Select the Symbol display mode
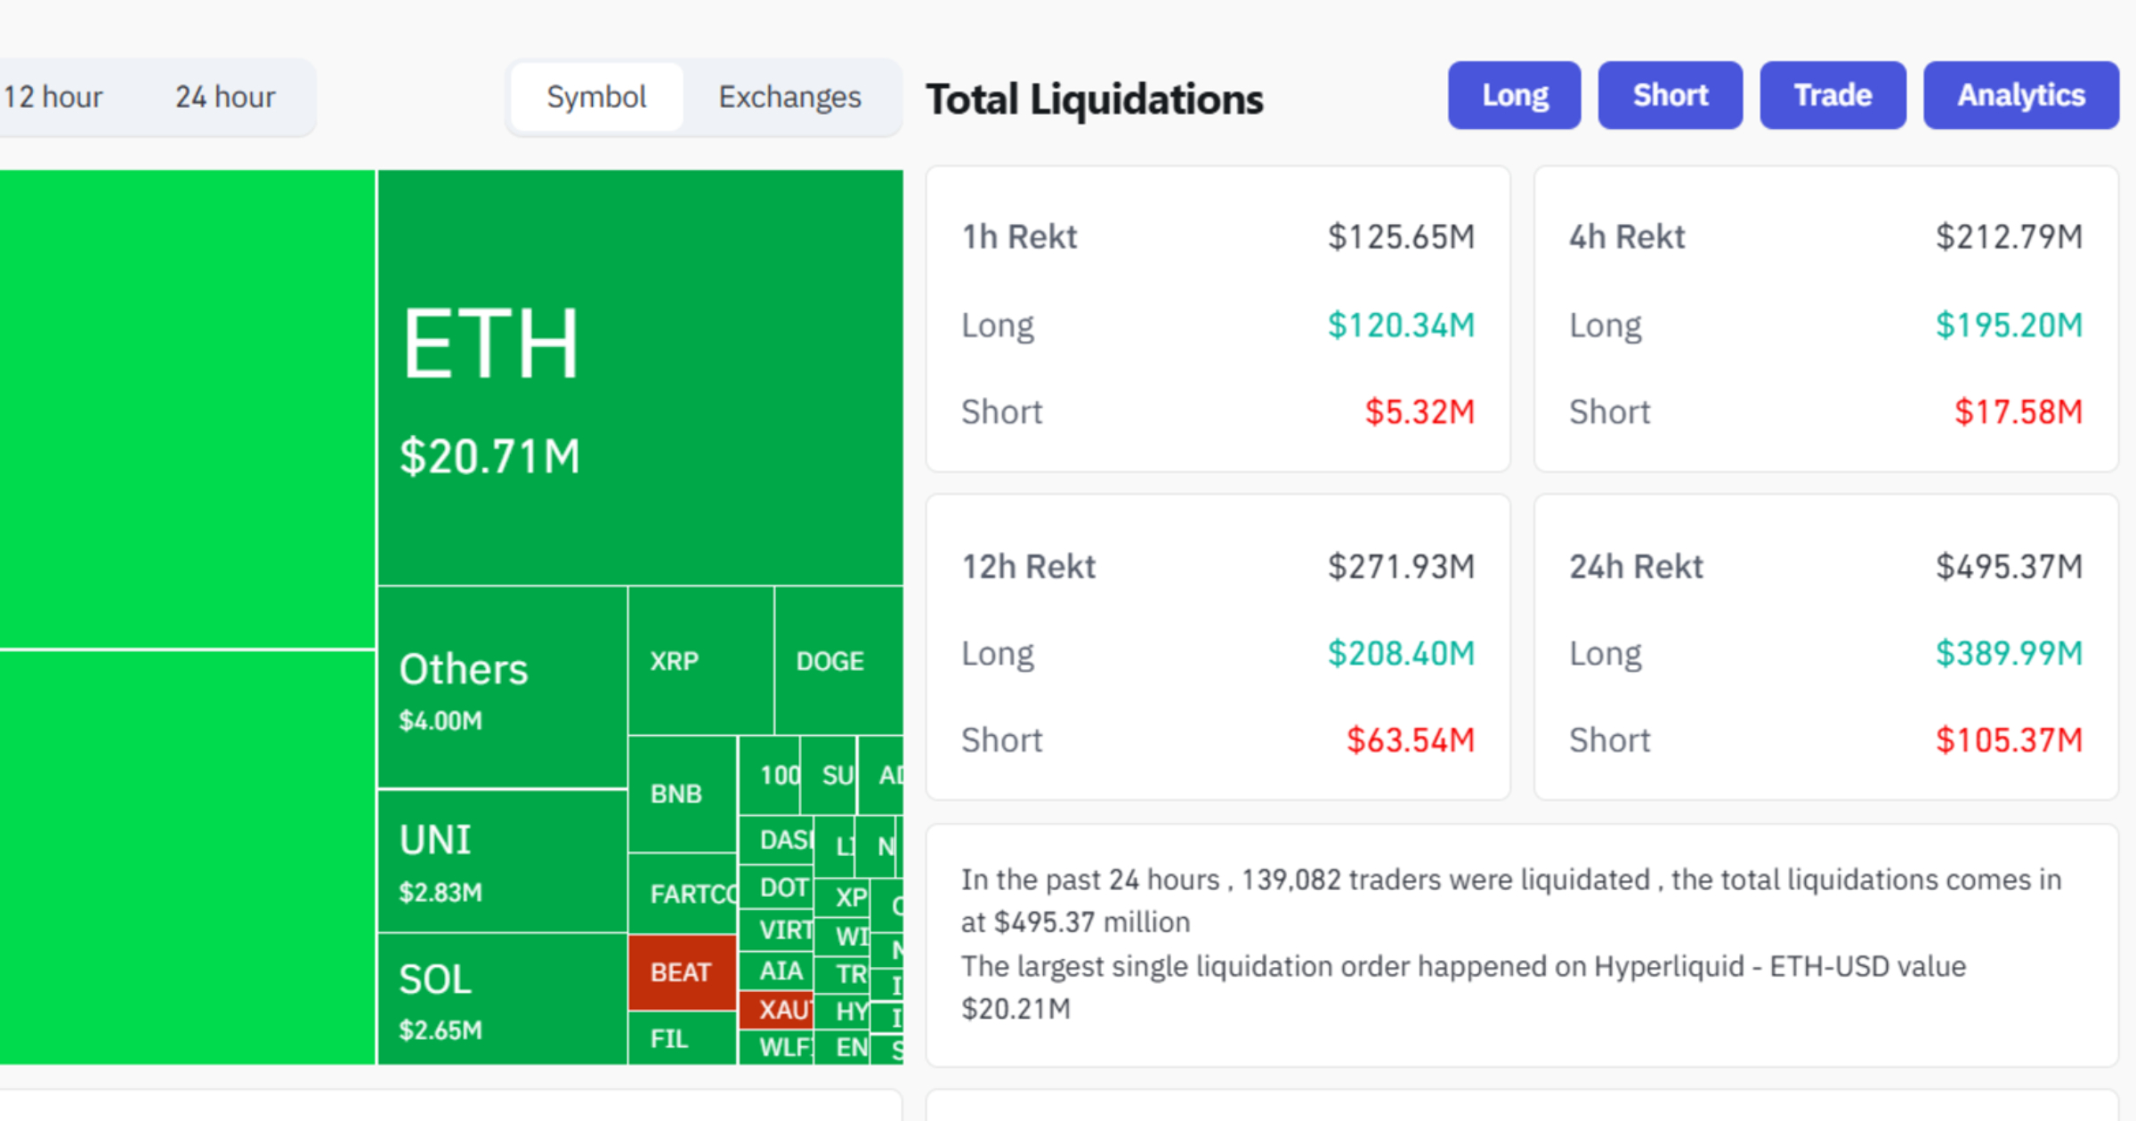This screenshot has width=2136, height=1121. coord(596,96)
